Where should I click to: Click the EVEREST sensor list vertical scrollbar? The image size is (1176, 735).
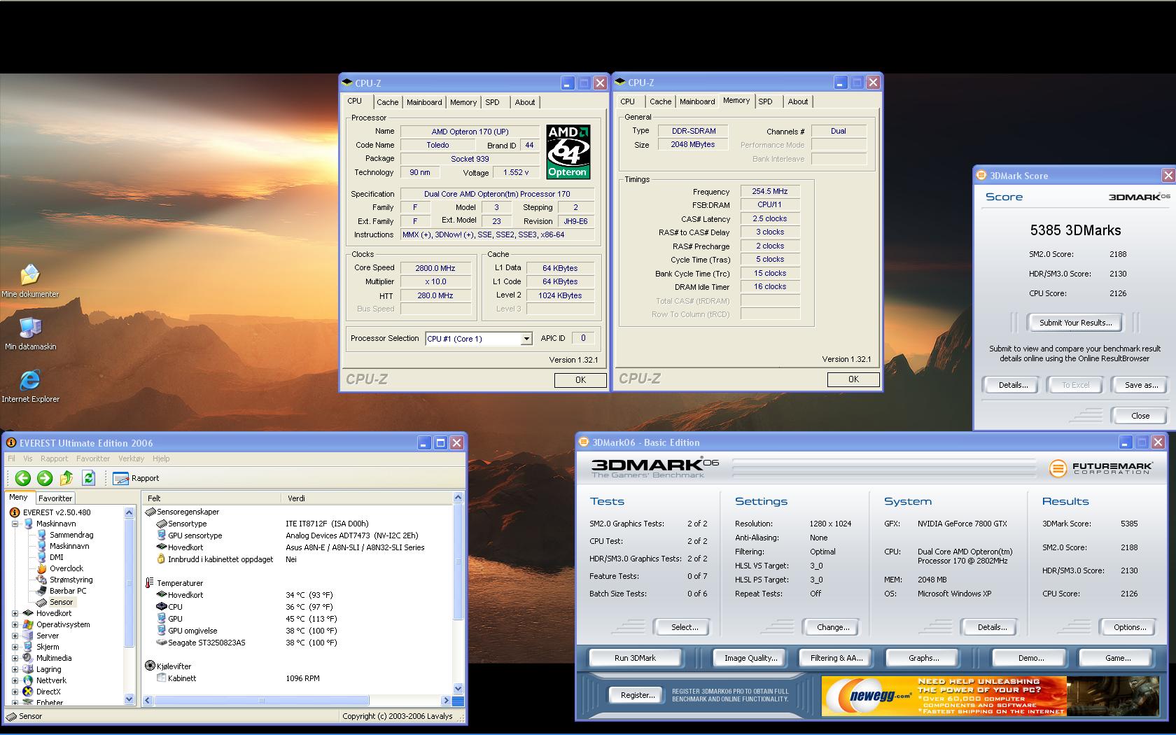coord(458,594)
